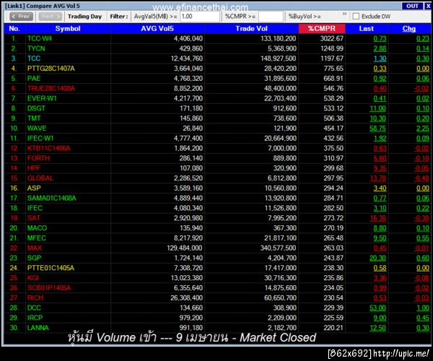Image resolution: width=433 pixels, height=361 pixels.
Task: Advance with the greyed Next button
Action: 51,17
